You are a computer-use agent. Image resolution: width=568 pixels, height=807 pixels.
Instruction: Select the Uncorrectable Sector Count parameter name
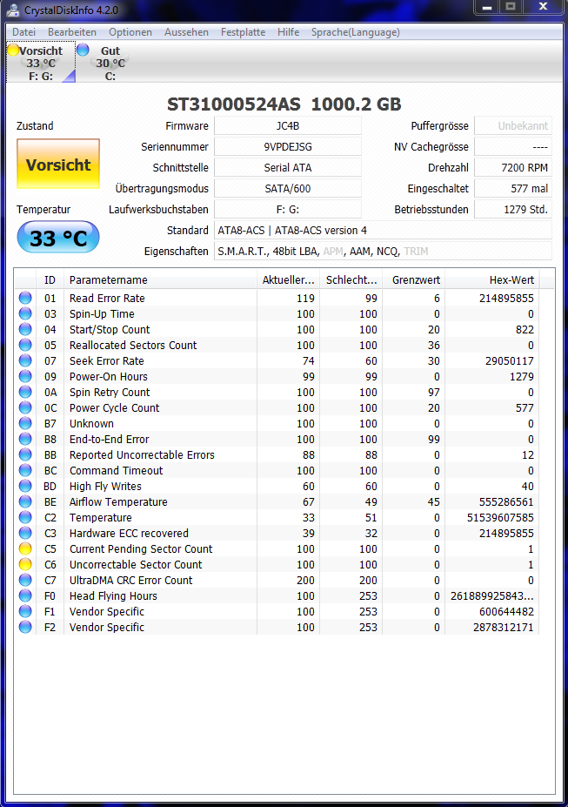136,565
